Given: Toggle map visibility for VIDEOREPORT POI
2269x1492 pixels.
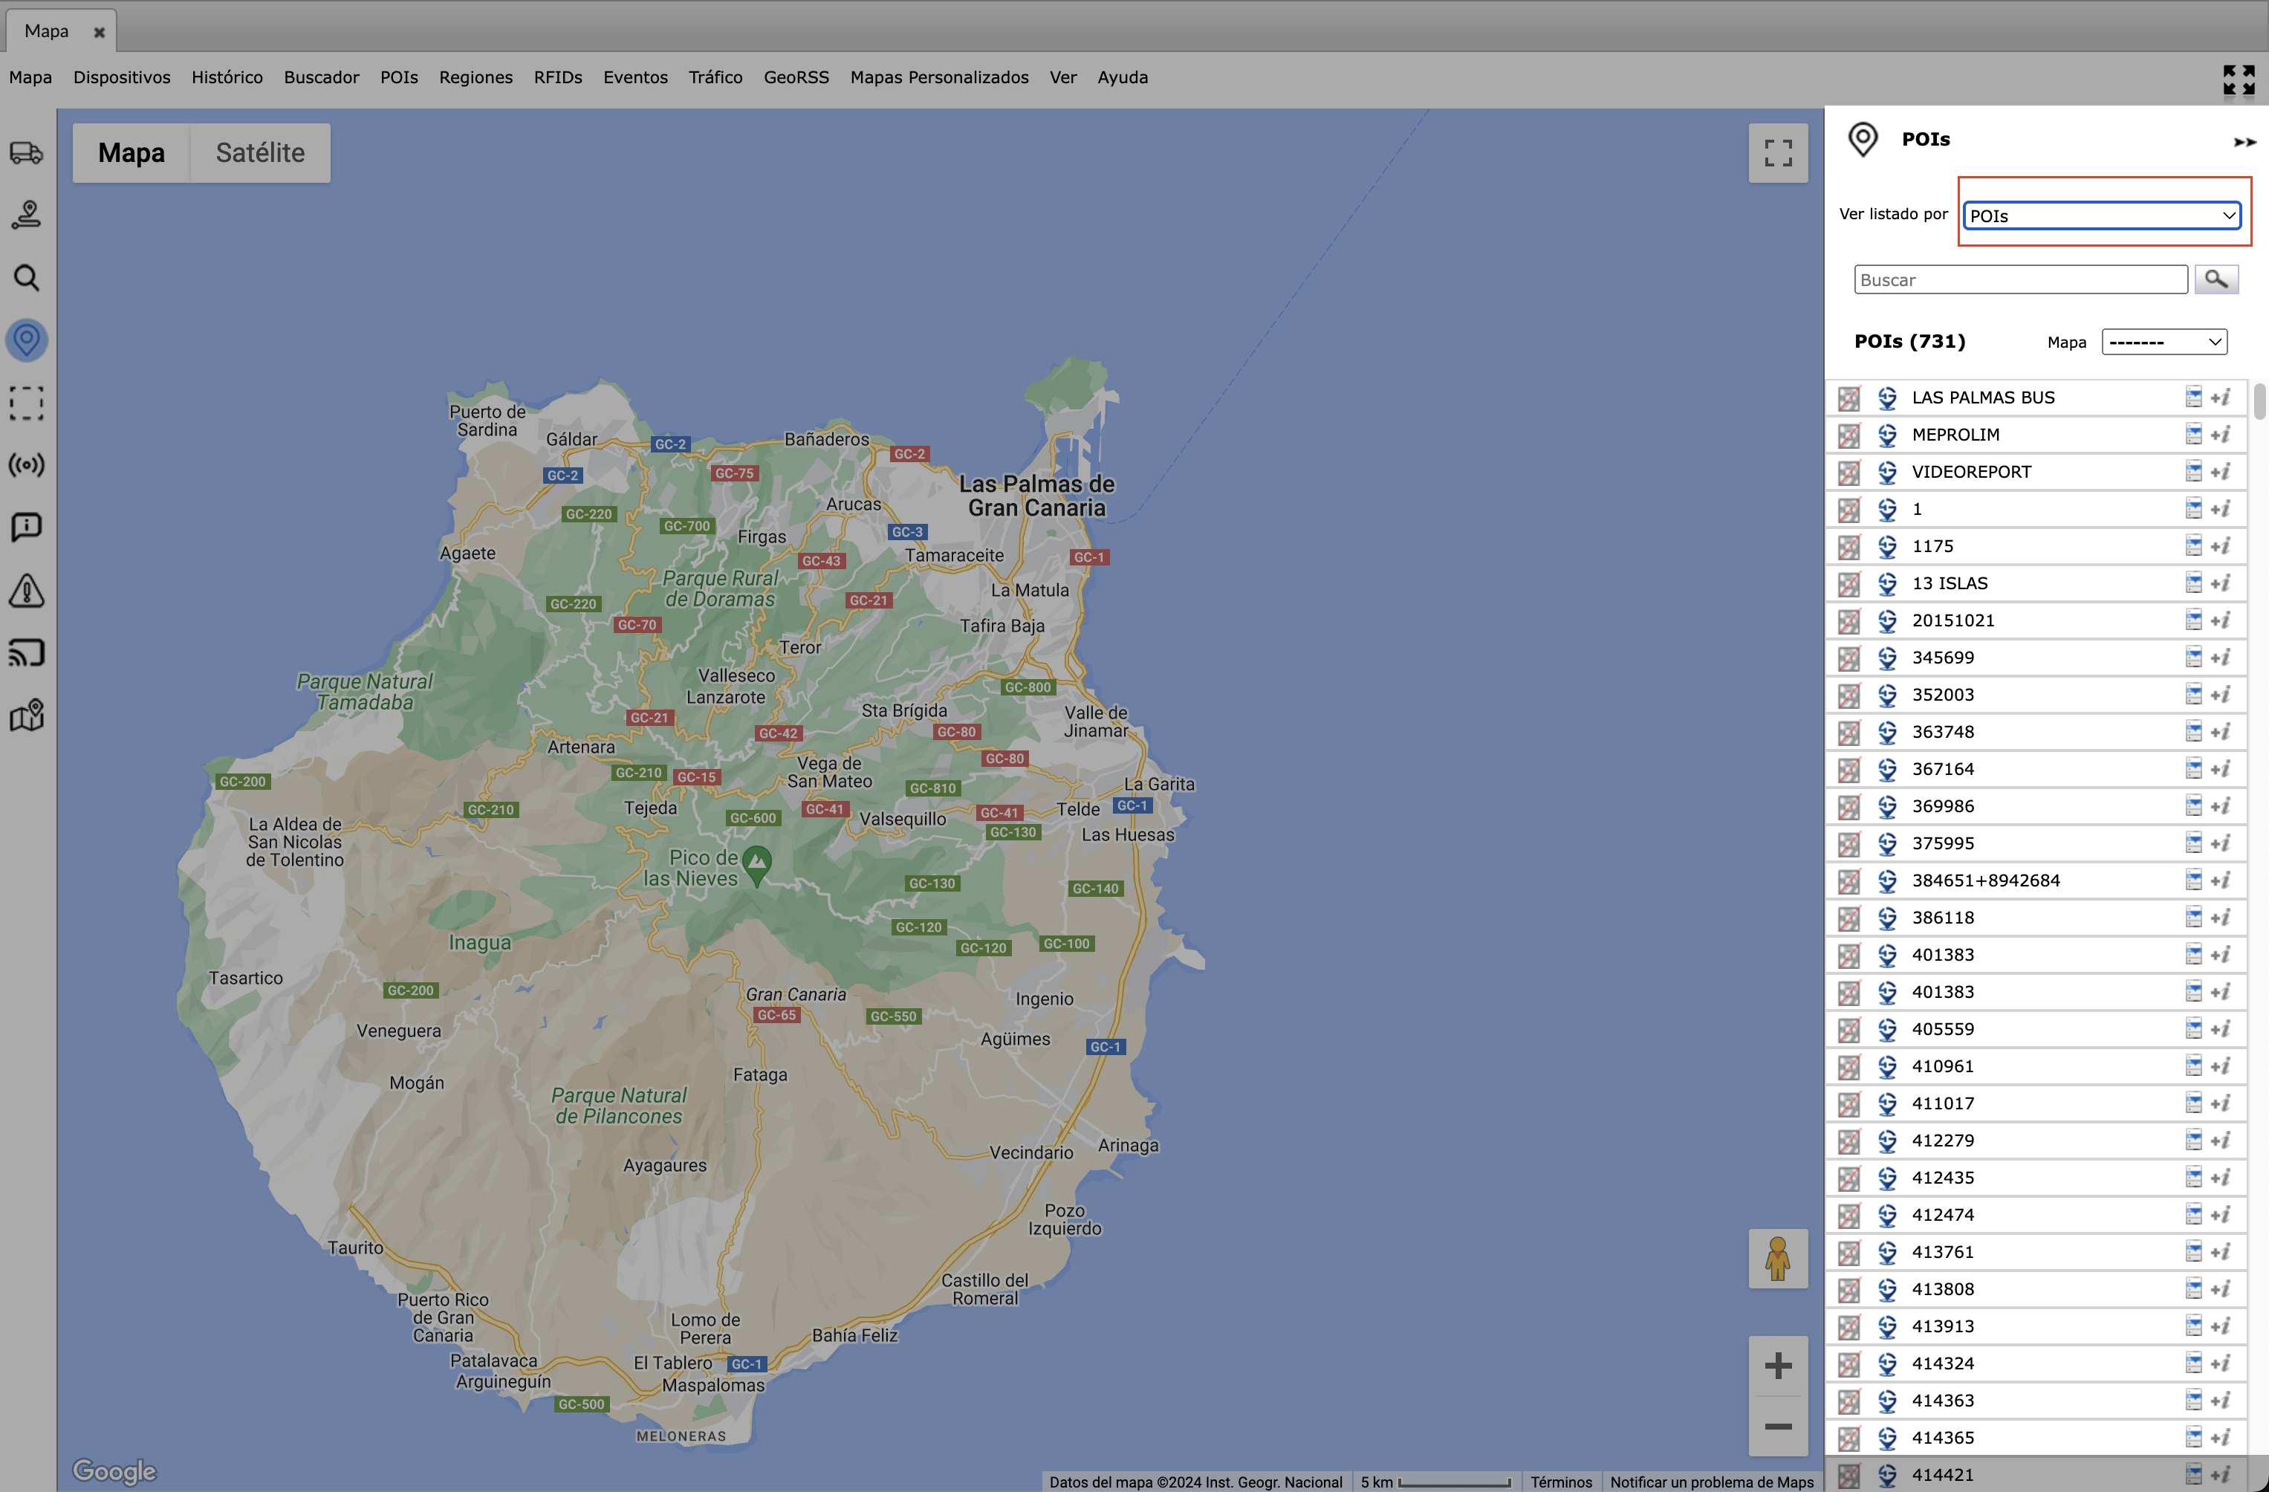Looking at the screenshot, I should [x=1848, y=472].
